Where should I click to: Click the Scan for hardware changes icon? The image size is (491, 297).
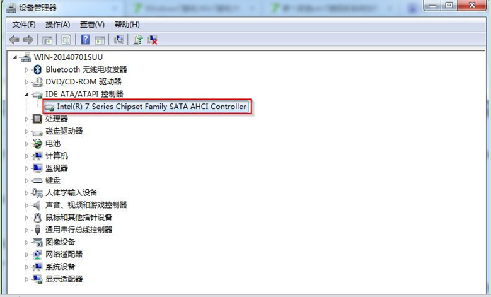118,40
